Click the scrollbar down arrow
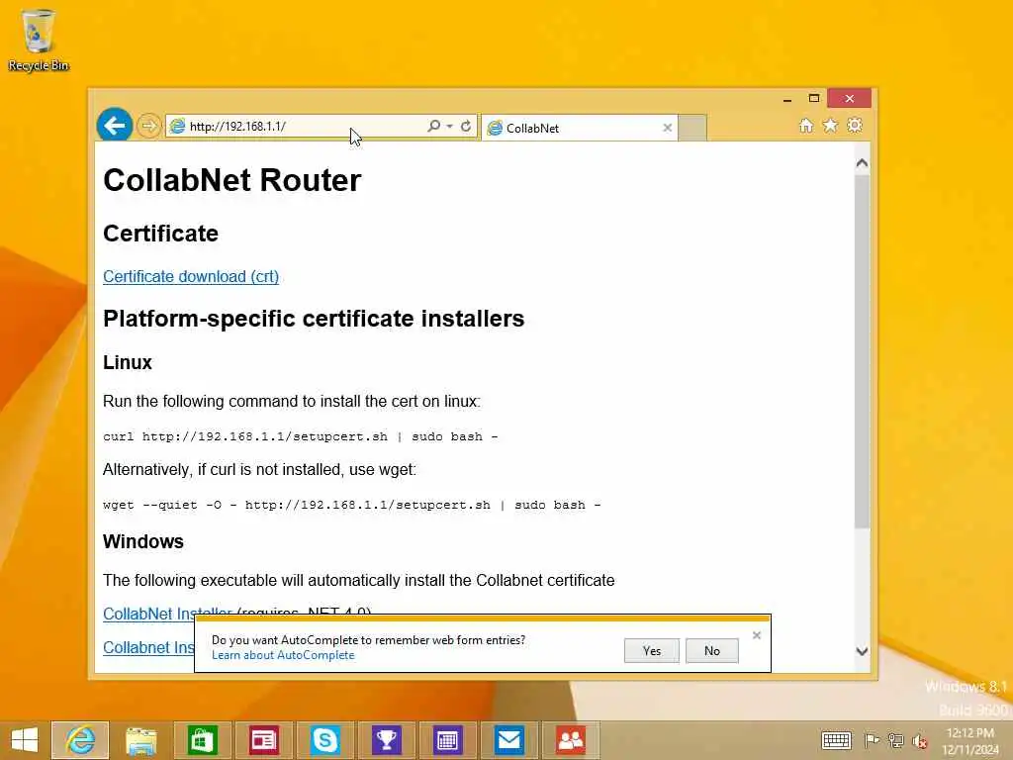 pos(862,651)
